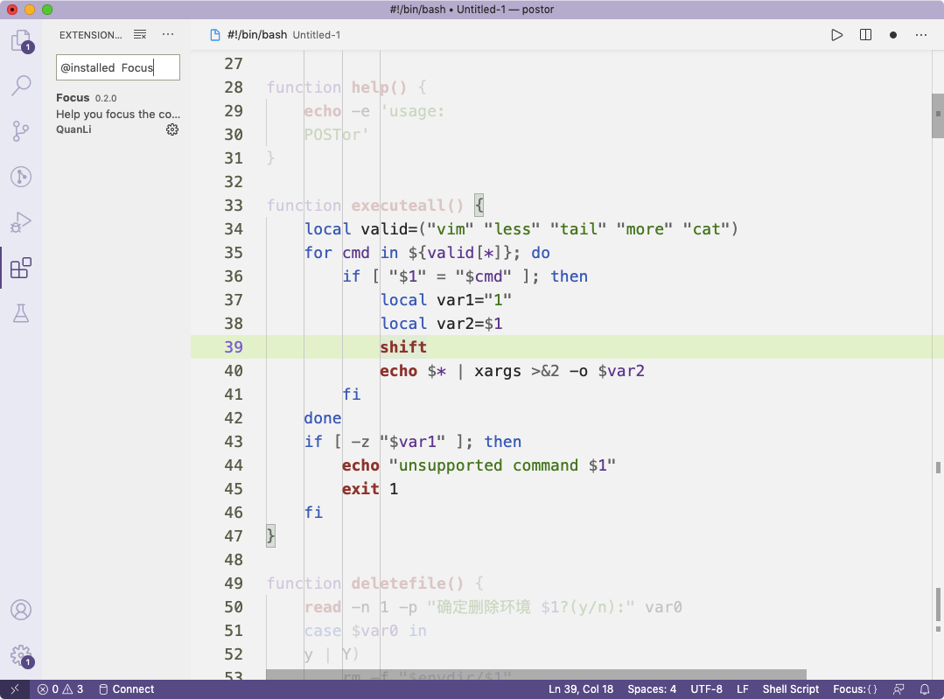Click 'var1="1"' on line 37

(474, 300)
